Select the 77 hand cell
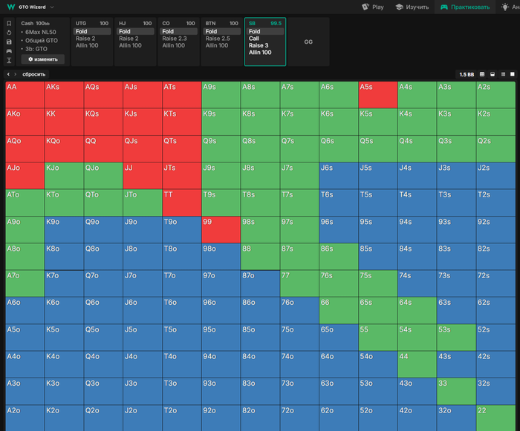520x431 pixels. pyautogui.click(x=299, y=283)
